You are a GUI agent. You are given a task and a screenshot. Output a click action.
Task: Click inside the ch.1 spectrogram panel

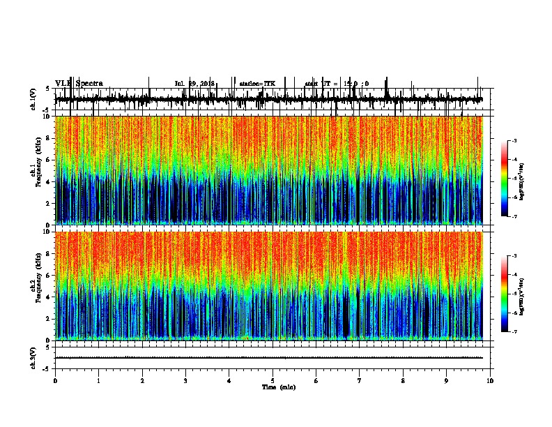[x=268, y=170]
